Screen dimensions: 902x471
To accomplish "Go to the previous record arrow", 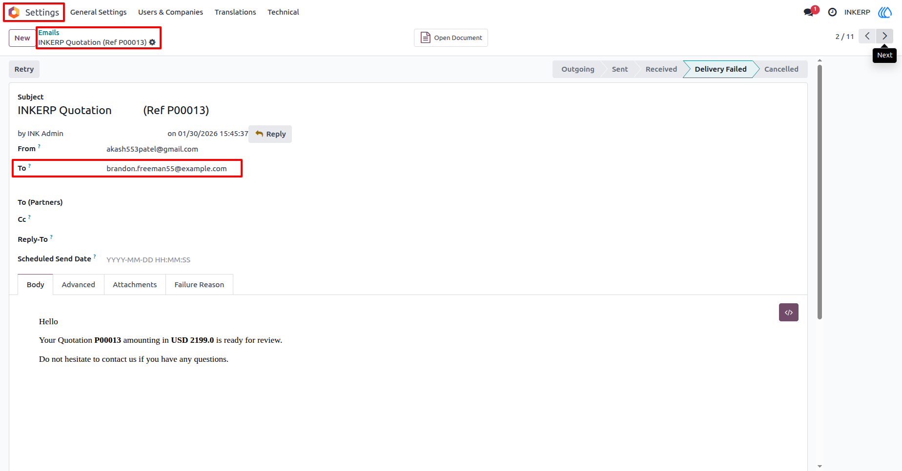I will pos(867,36).
